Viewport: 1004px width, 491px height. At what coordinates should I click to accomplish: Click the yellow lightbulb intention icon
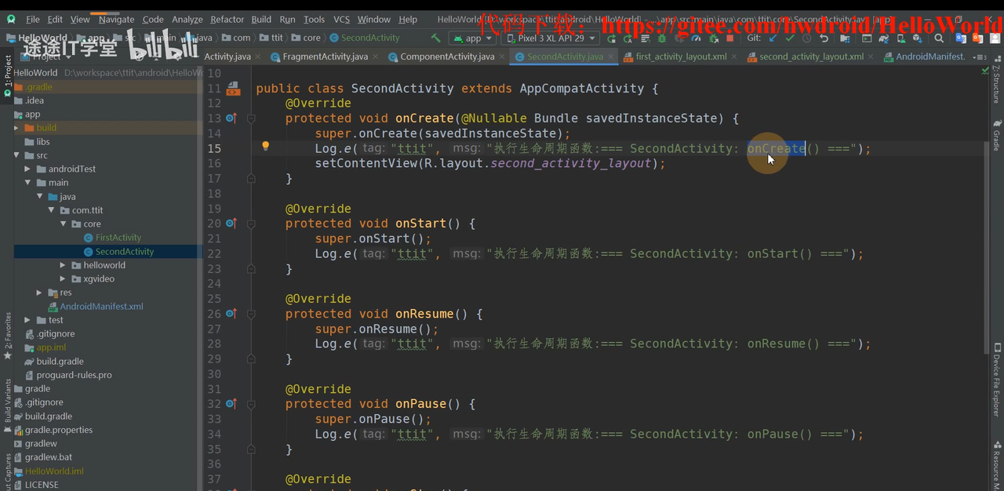click(x=265, y=147)
